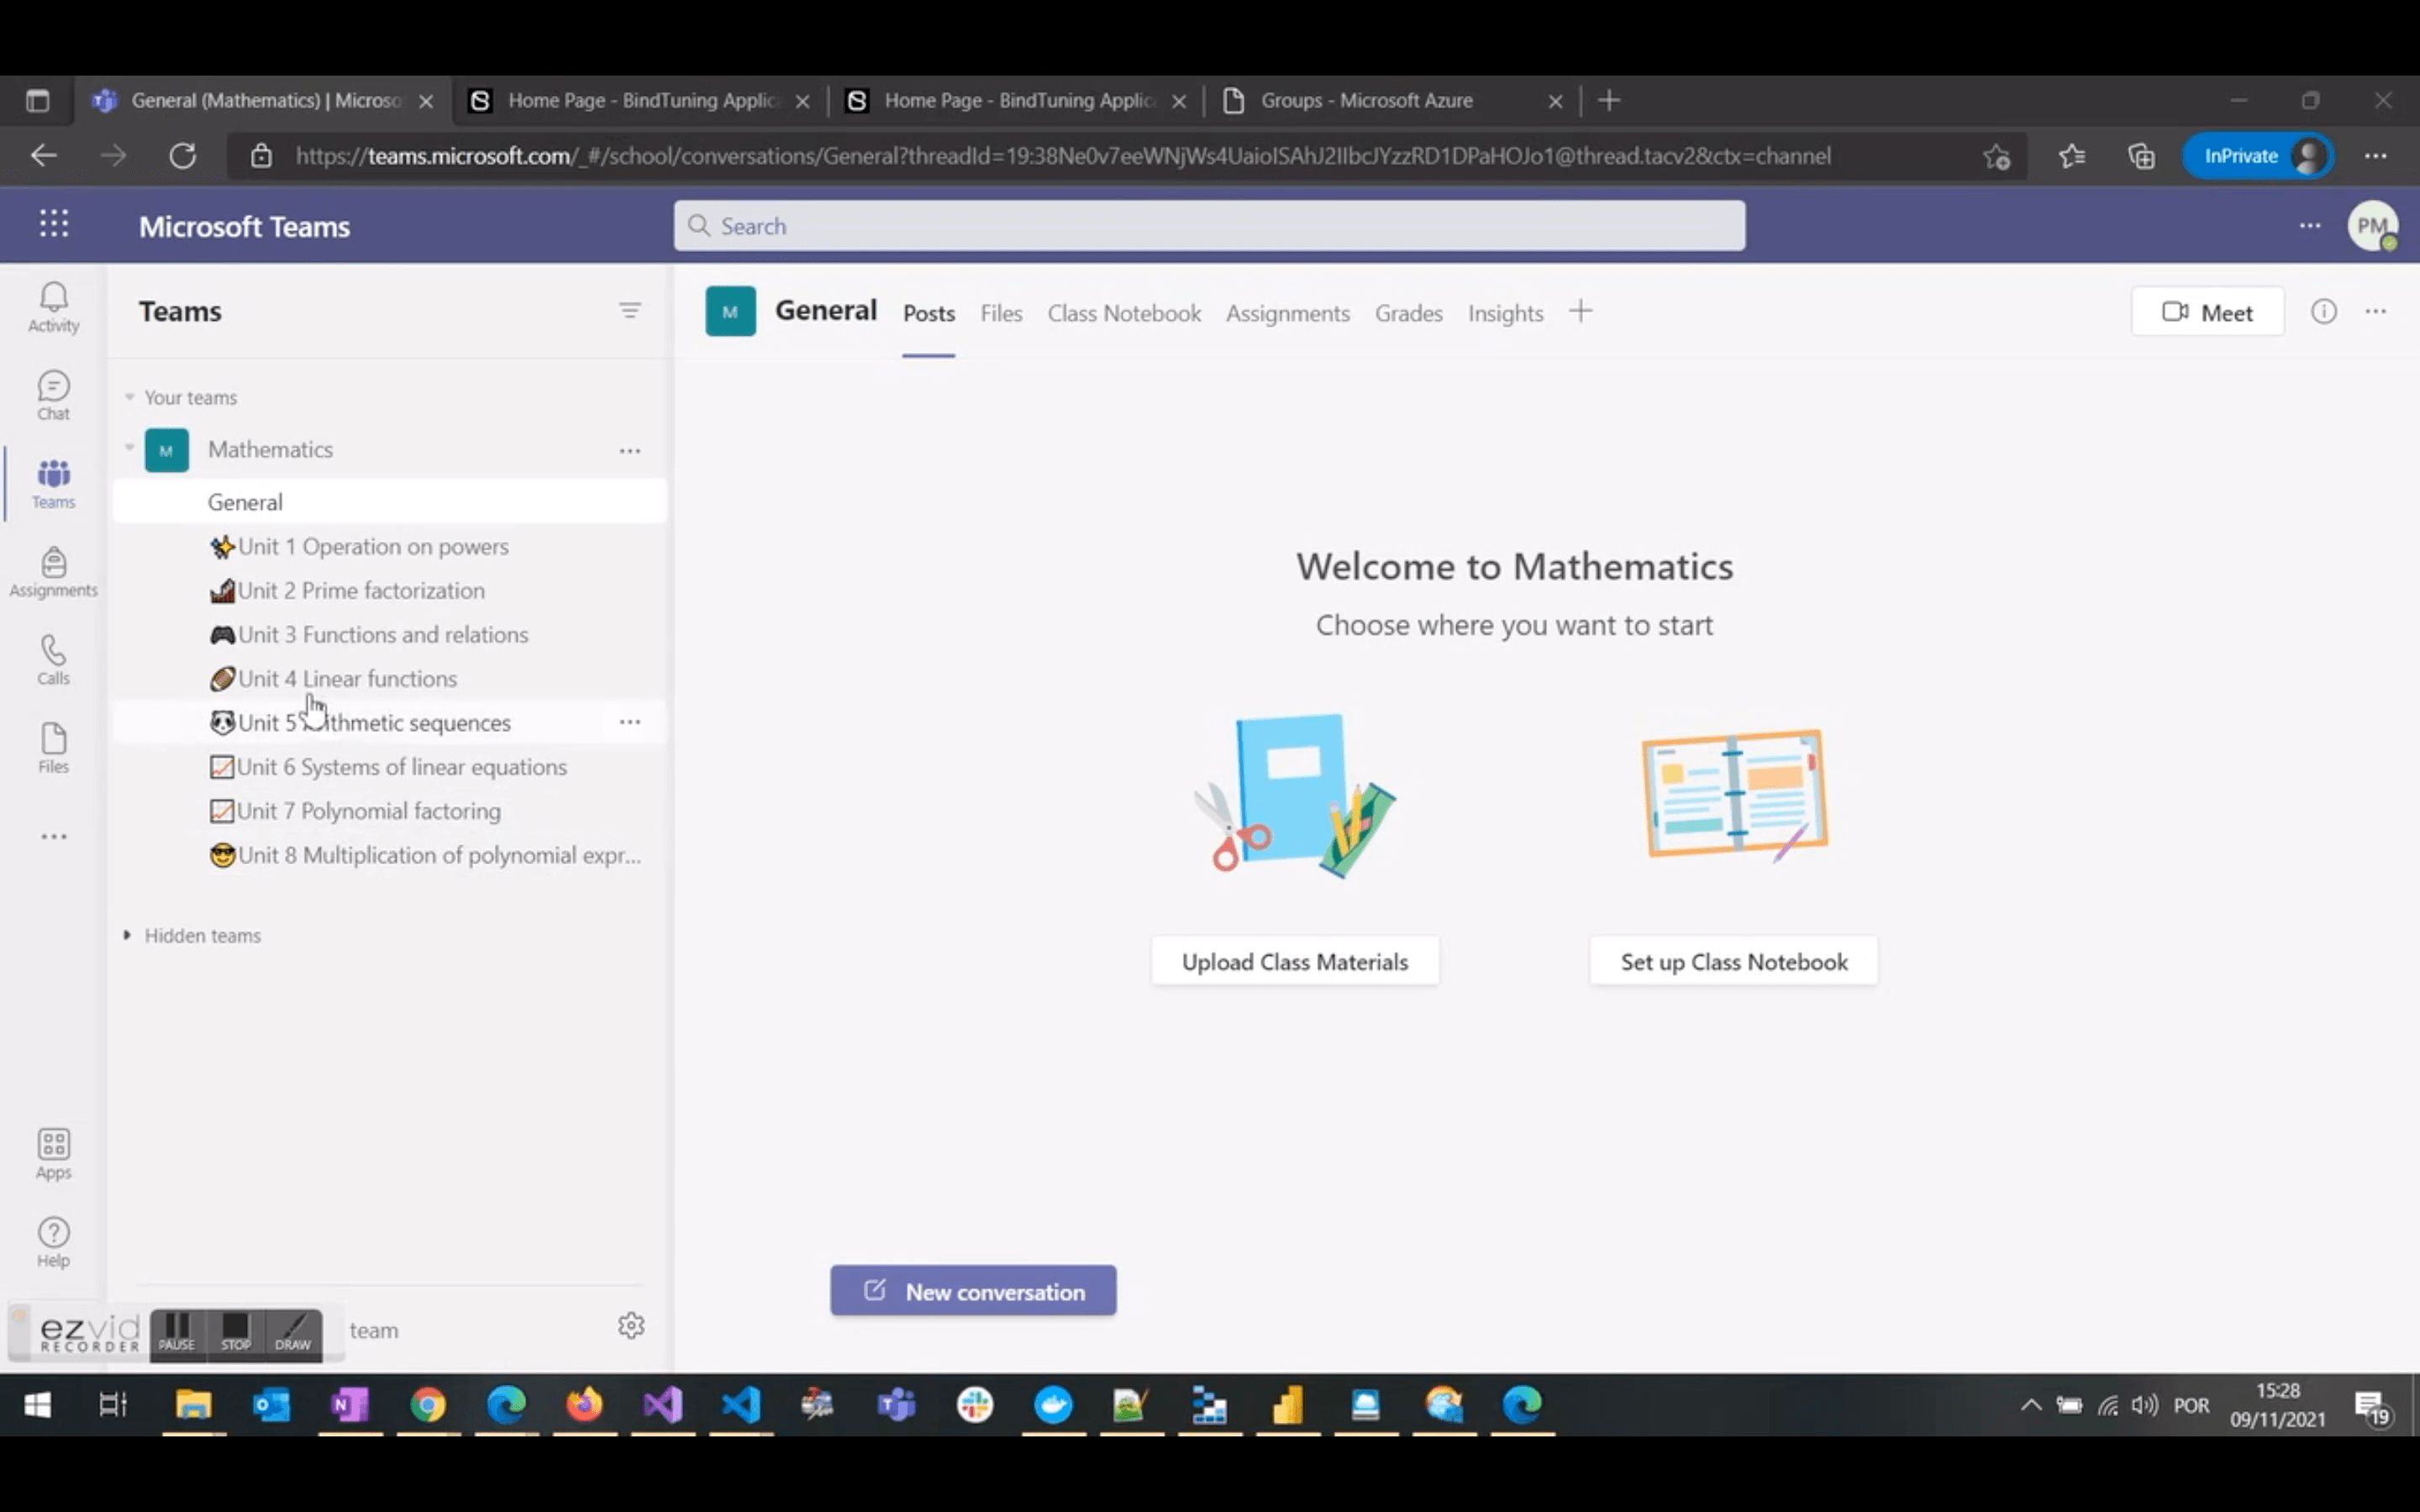Open the Assignments tab
This screenshot has height=1512, width=2420.
[x=1288, y=314]
